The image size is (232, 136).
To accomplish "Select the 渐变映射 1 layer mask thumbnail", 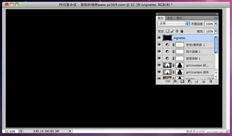I will [x=180, y=58].
